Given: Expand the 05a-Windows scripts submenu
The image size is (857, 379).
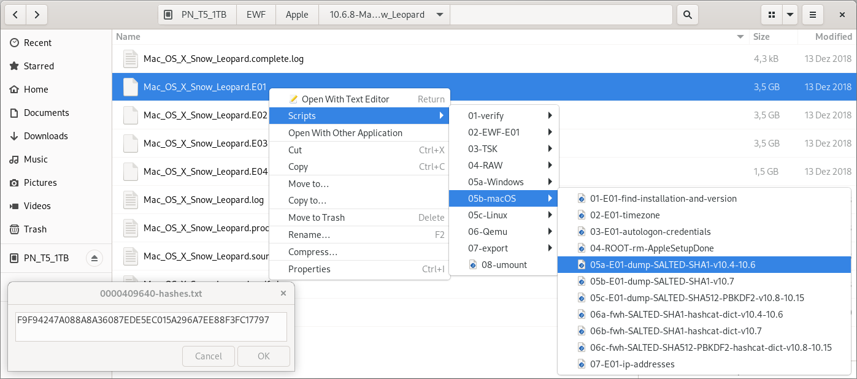Looking at the screenshot, I should coord(504,182).
